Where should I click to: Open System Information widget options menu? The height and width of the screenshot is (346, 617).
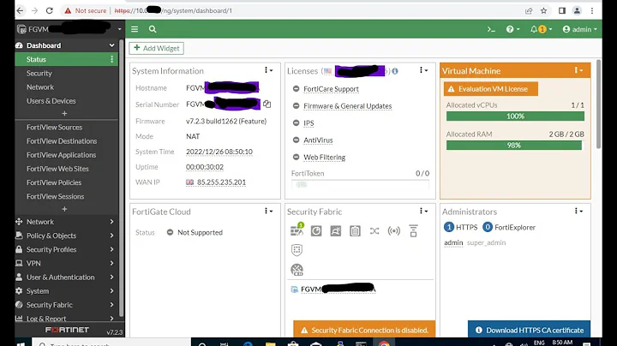point(269,70)
